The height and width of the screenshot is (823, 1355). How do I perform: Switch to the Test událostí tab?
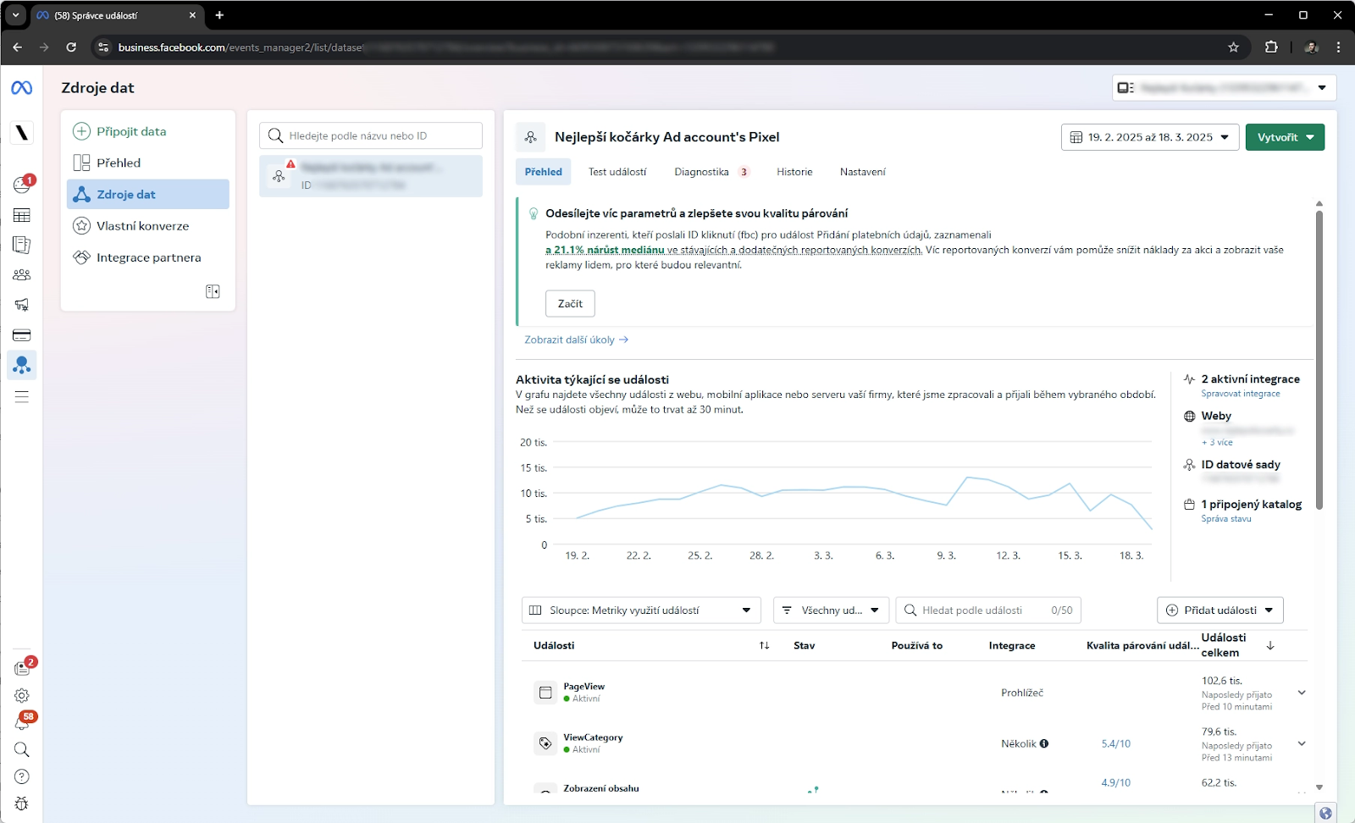tap(617, 172)
